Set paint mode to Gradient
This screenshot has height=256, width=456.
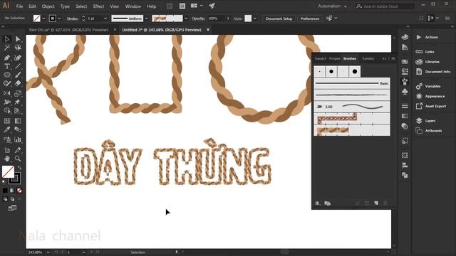pos(12,191)
